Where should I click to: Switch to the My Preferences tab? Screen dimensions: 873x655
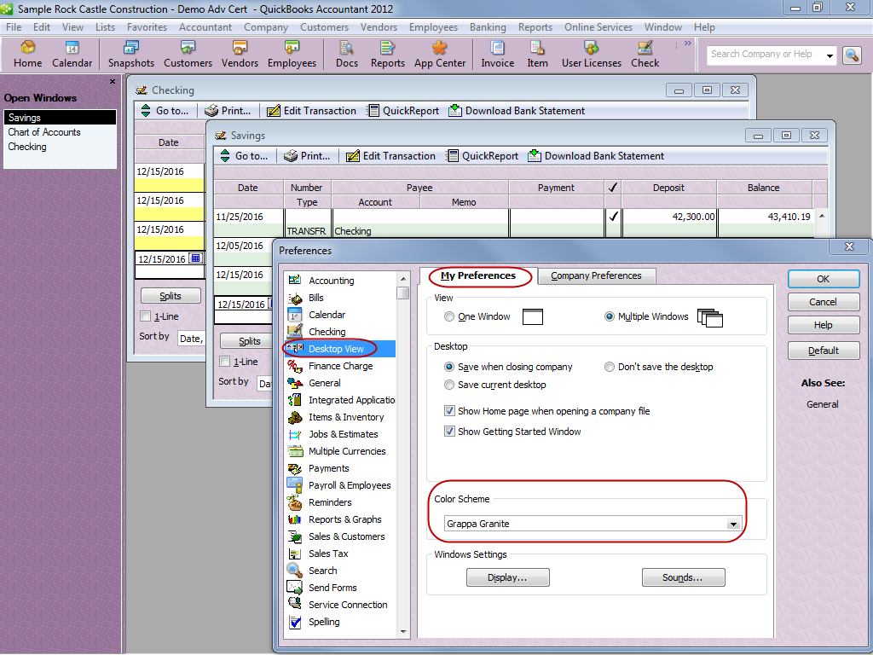(478, 275)
